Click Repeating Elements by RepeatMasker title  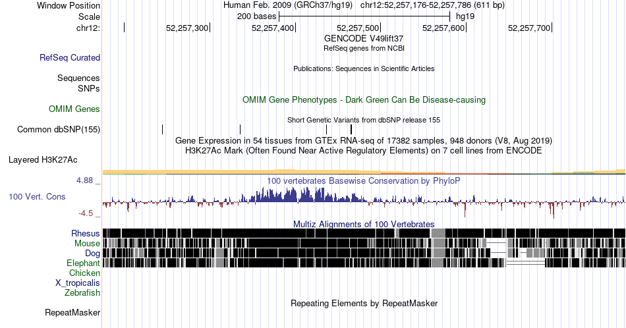point(364,303)
